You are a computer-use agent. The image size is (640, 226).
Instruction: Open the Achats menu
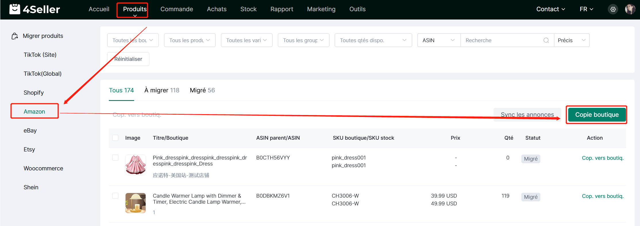(x=217, y=9)
